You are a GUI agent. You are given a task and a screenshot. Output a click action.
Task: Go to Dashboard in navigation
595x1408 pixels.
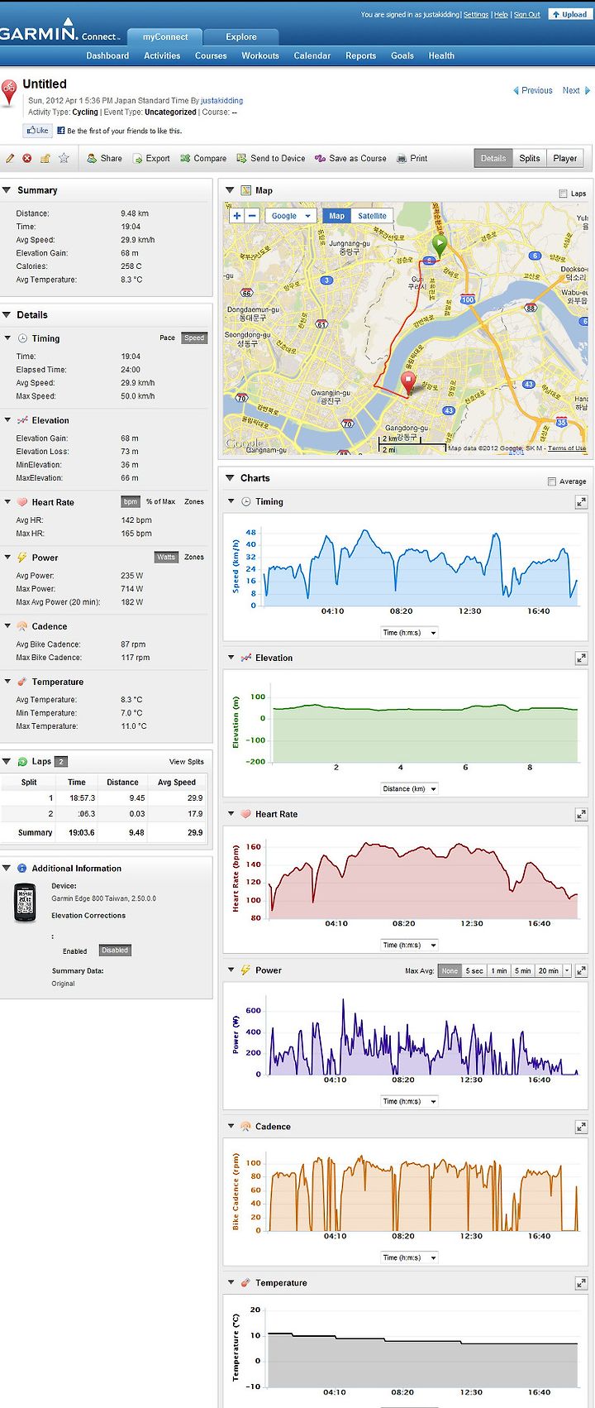coord(107,56)
